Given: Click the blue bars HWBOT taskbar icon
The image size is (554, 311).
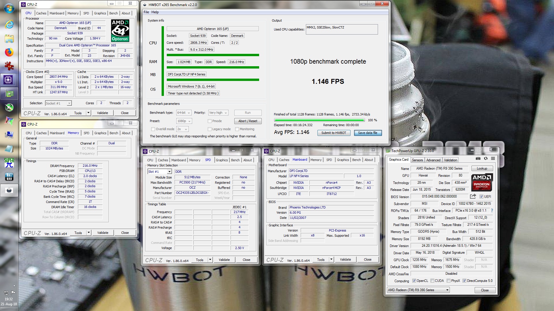Looking at the screenshot, I should (9, 177).
